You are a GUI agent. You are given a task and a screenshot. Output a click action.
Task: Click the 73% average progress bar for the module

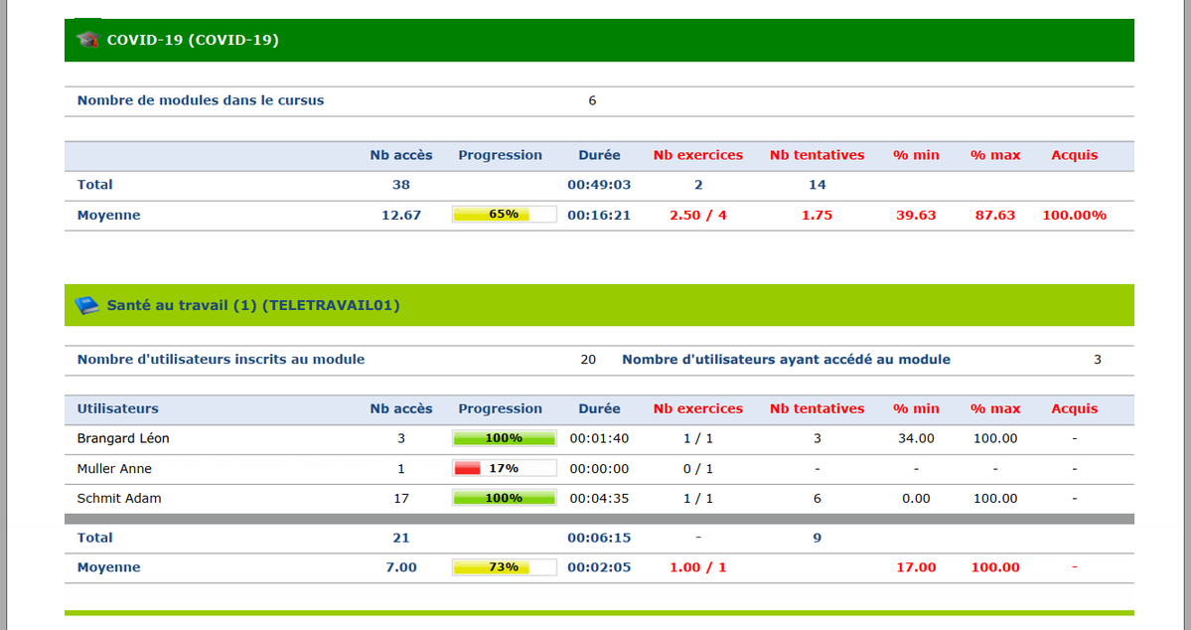point(505,567)
